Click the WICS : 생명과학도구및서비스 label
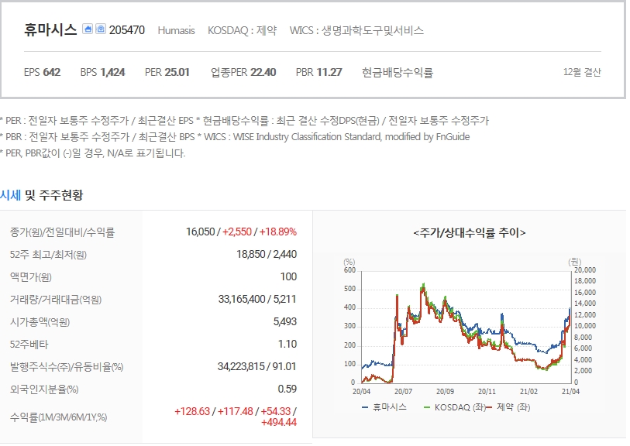The height and width of the screenshot is (446, 630). pyautogui.click(x=356, y=30)
